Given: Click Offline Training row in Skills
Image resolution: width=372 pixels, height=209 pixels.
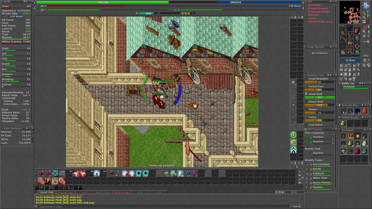Looking at the screenshot, I should tap(16, 42).
